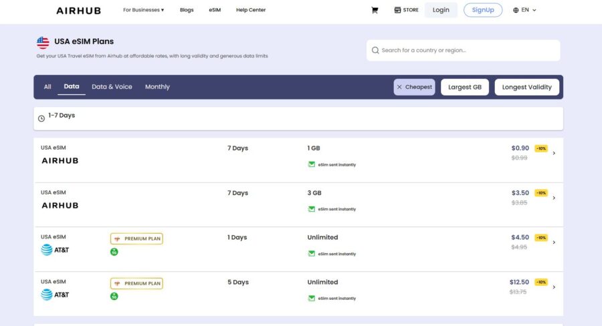Image resolution: width=602 pixels, height=326 pixels.
Task: Click -10% badge on $12.50 plan
Action: click(541, 283)
